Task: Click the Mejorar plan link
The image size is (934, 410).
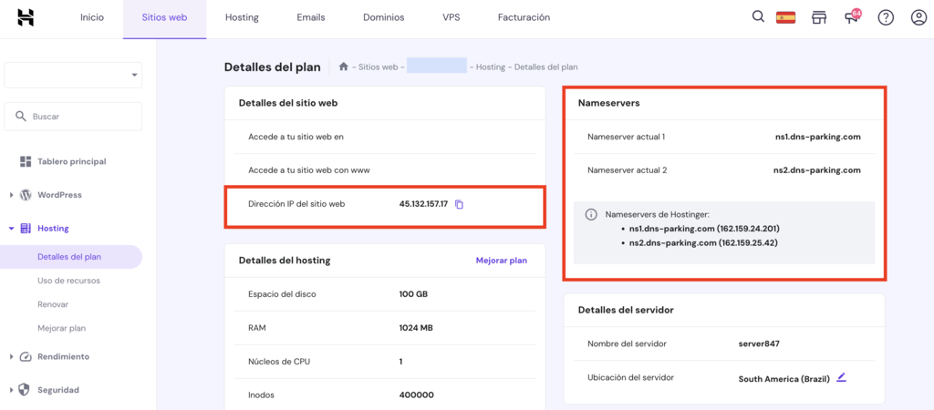Action: [x=501, y=261]
